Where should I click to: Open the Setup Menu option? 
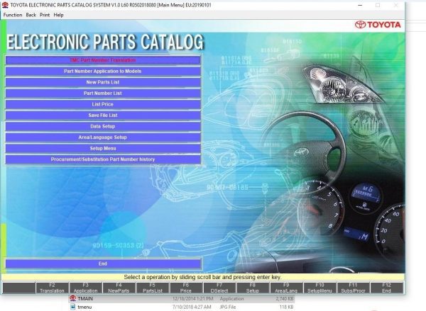pyautogui.click(x=103, y=148)
